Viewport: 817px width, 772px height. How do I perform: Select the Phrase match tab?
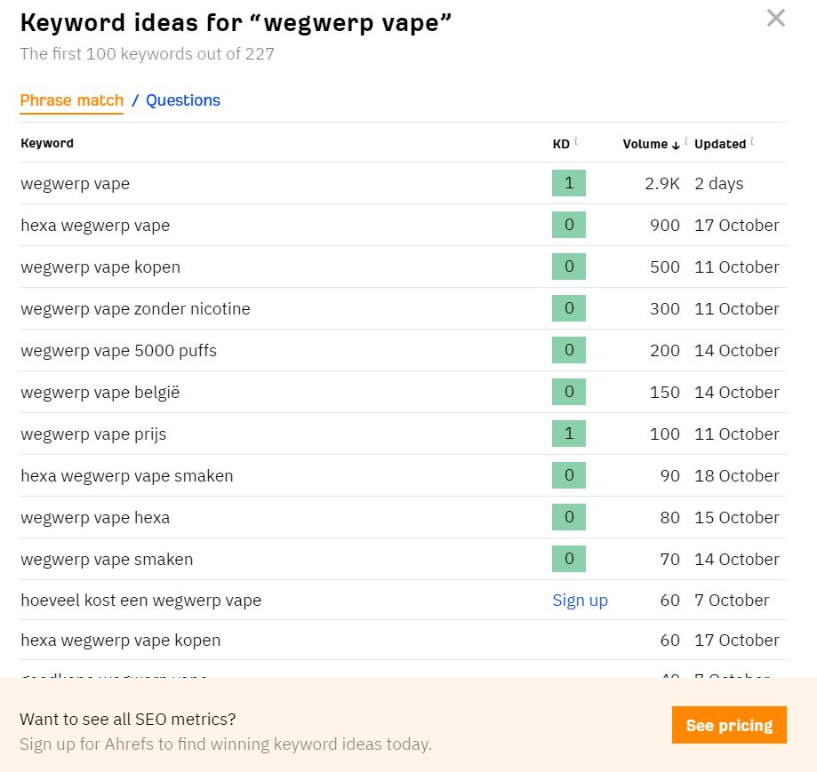(71, 100)
